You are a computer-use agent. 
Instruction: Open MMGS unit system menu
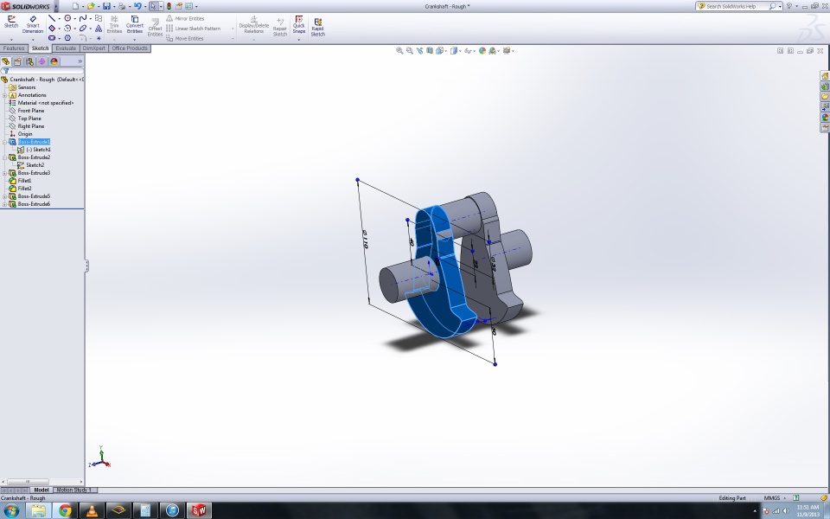click(x=774, y=498)
